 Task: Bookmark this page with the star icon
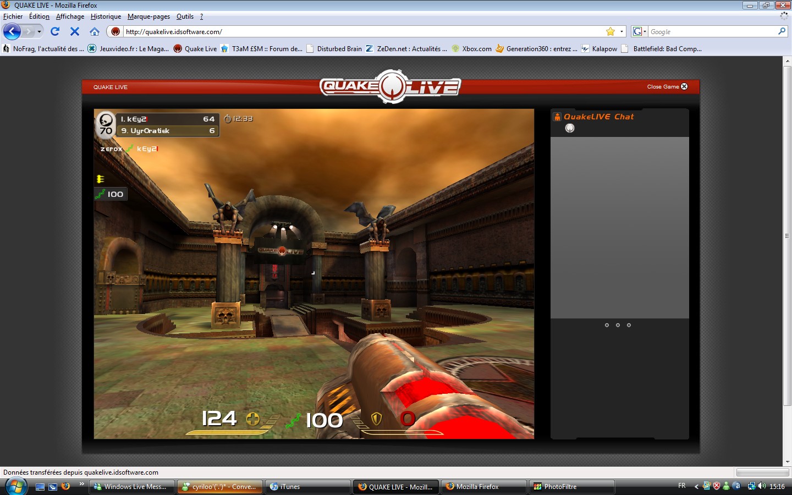tap(610, 31)
